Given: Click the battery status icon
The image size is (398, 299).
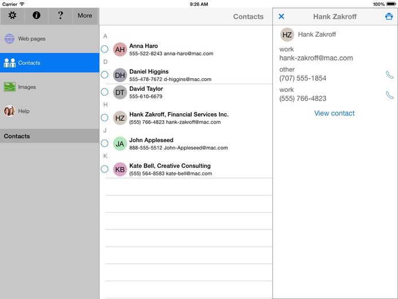Looking at the screenshot, I should [391, 4].
